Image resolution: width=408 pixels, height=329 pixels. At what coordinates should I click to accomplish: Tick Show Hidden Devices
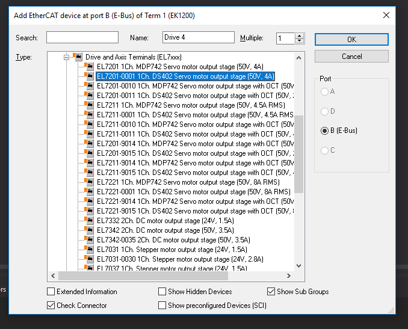click(162, 292)
